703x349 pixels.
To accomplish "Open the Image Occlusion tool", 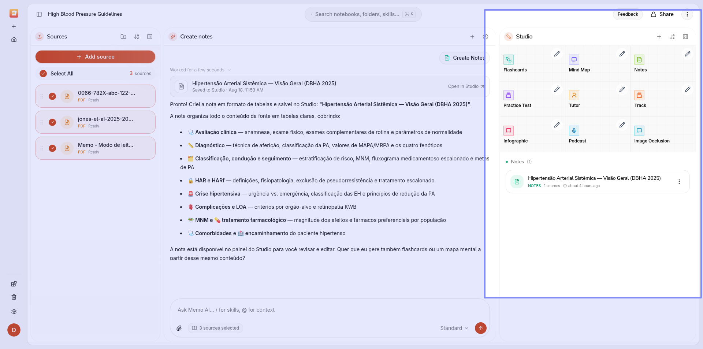I will [x=663, y=135].
